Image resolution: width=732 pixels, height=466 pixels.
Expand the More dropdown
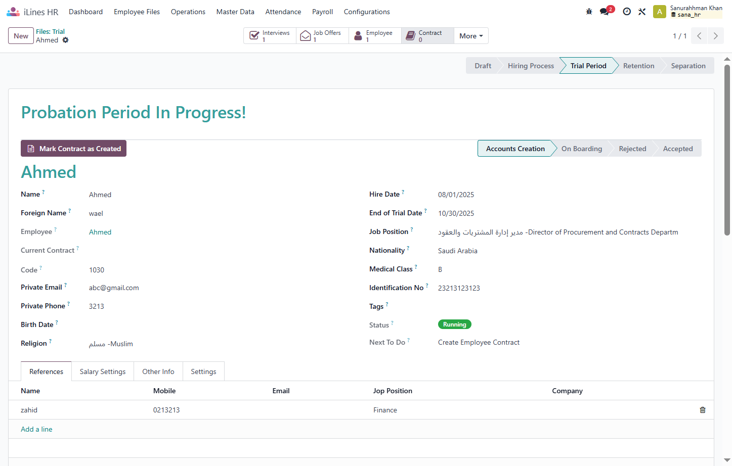pyautogui.click(x=471, y=36)
